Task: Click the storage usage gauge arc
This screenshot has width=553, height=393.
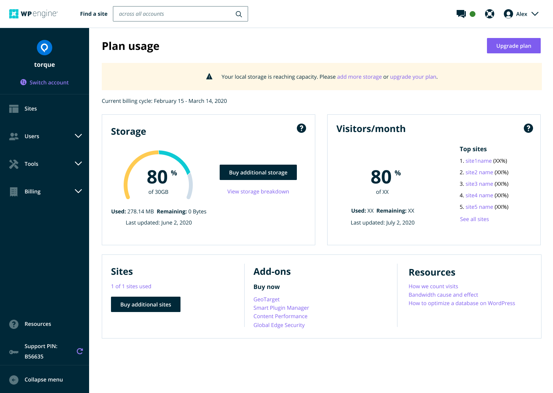Action: tap(158, 175)
